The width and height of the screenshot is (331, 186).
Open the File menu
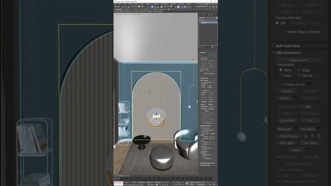click(115, 4)
